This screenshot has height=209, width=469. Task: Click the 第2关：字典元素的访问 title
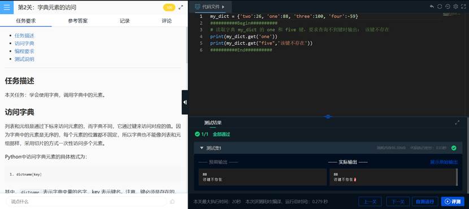[x=47, y=7]
